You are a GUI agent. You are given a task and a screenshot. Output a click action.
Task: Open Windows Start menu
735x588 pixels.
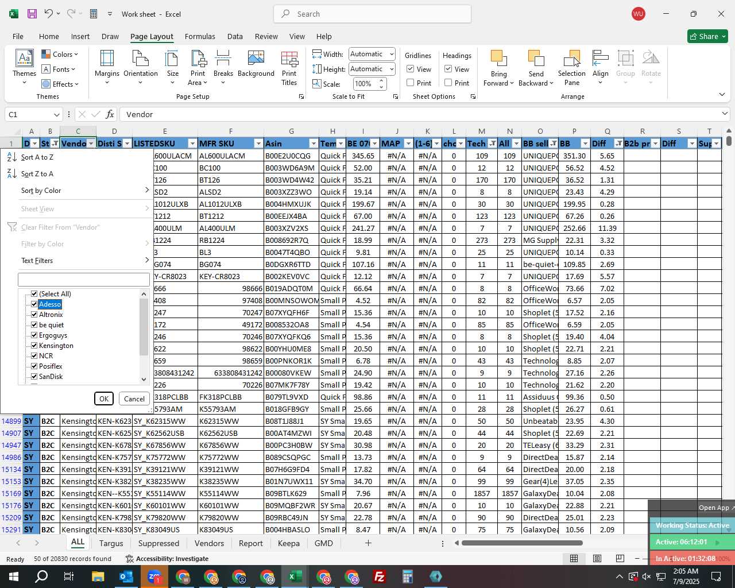click(13, 577)
